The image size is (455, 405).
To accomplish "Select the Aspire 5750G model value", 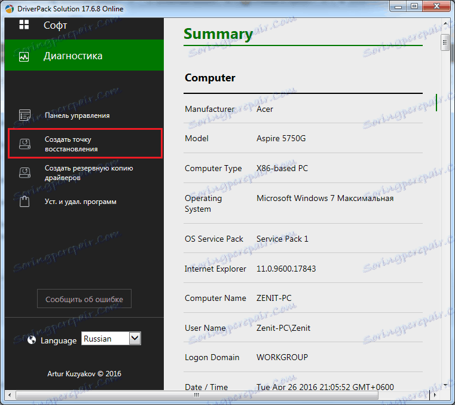I will [281, 138].
